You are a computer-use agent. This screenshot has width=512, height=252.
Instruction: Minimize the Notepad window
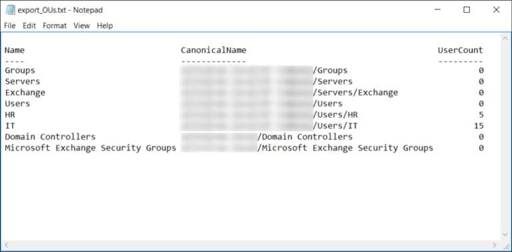(x=437, y=10)
